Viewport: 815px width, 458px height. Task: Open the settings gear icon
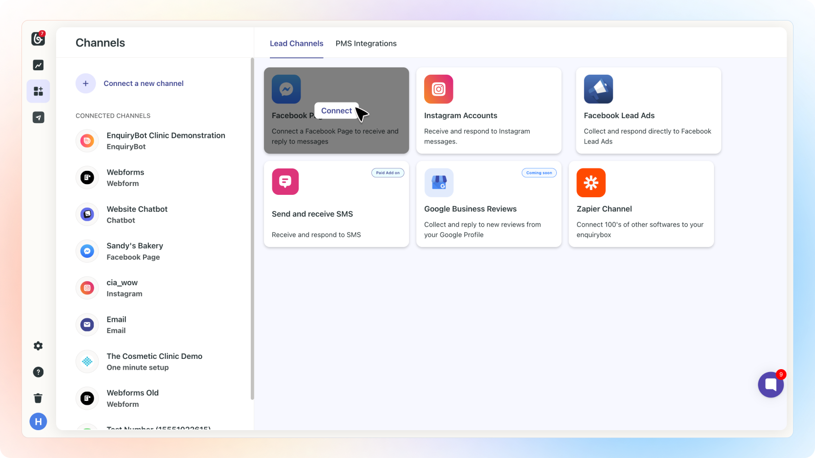pyautogui.click(x=38, y=346)
